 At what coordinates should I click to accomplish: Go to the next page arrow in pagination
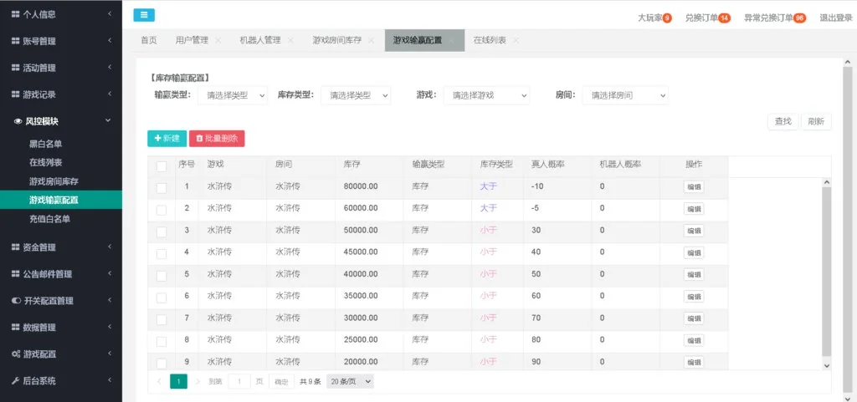pos(198,381)
